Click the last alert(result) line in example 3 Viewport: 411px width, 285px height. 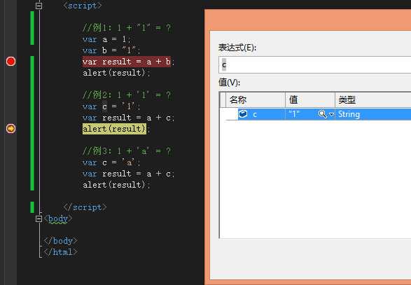[116, 185]
